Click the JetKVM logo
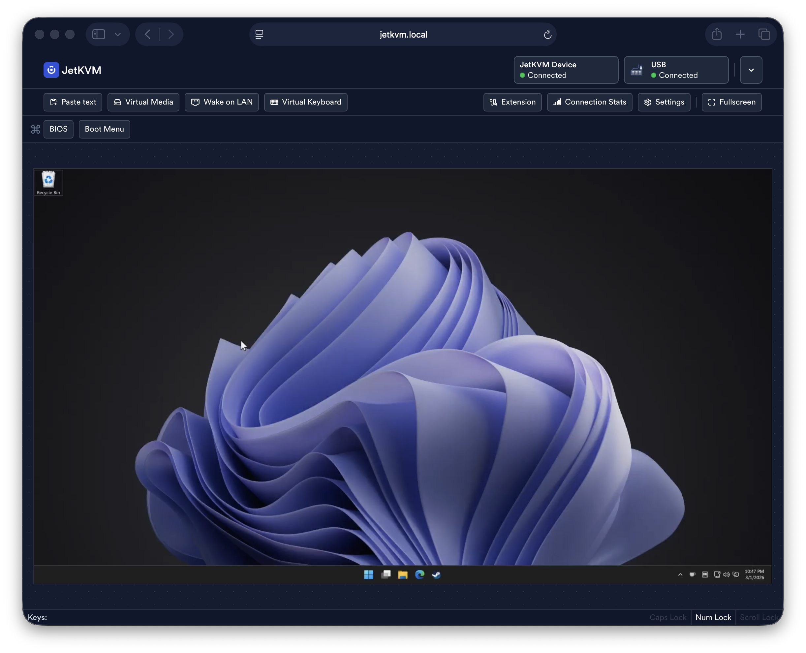The width and height of the screenshot is (806, 653). coord(73,70)
